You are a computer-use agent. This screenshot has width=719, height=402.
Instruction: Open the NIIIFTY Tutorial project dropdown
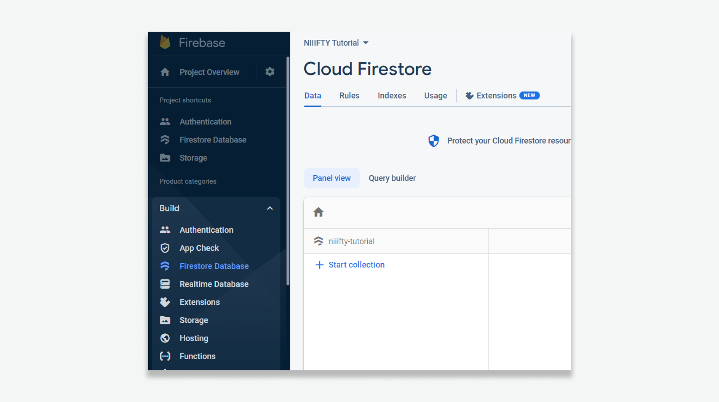point(336,43)
